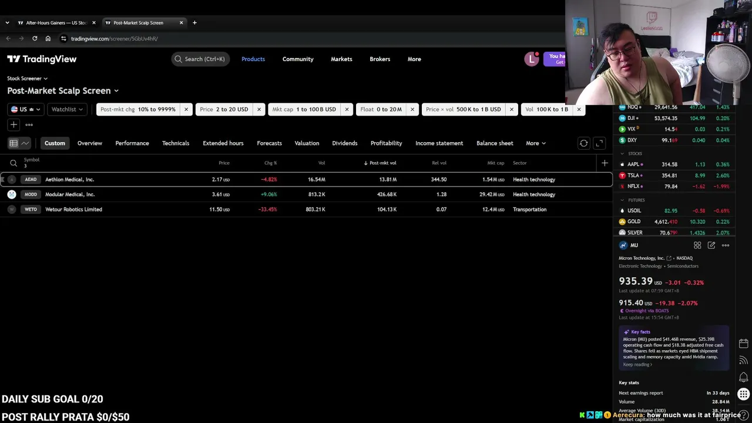752x423 pixels.
Task: Remove the Mkt cap filter
Action: tap(347, 109)
